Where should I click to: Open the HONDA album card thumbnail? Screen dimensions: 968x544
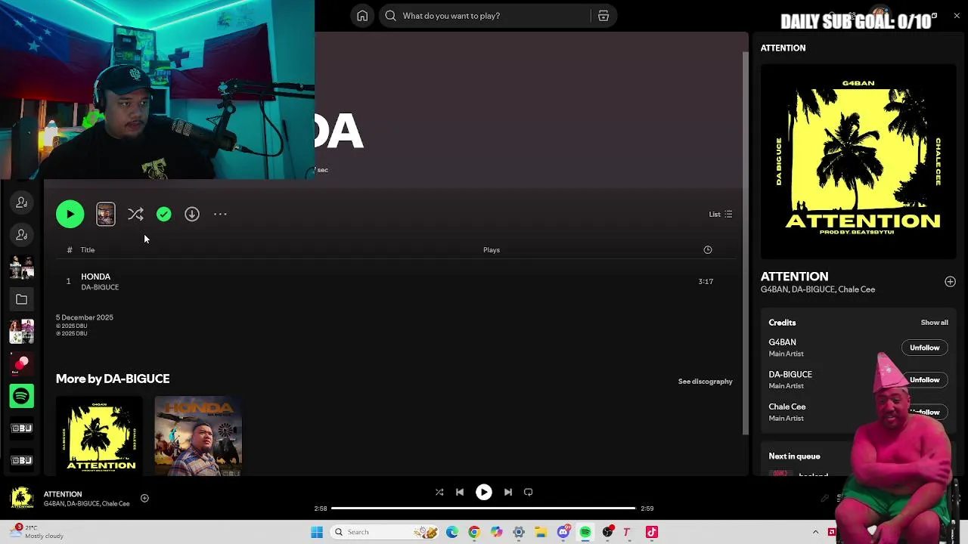click(x=198, y=436)
